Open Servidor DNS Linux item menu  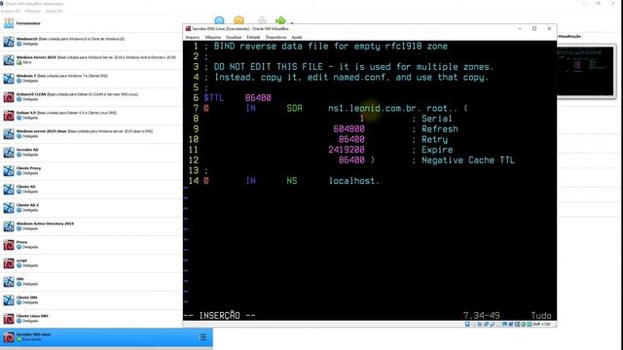pyautogui.click(x=202, y=337)
